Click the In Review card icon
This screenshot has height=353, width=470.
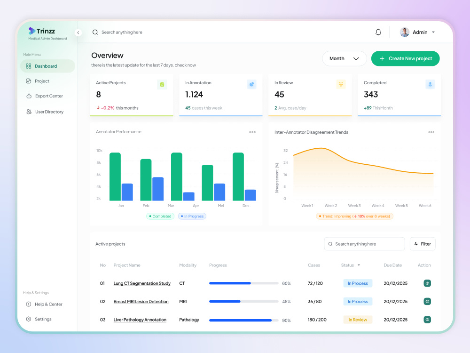(x=341, y=84)
